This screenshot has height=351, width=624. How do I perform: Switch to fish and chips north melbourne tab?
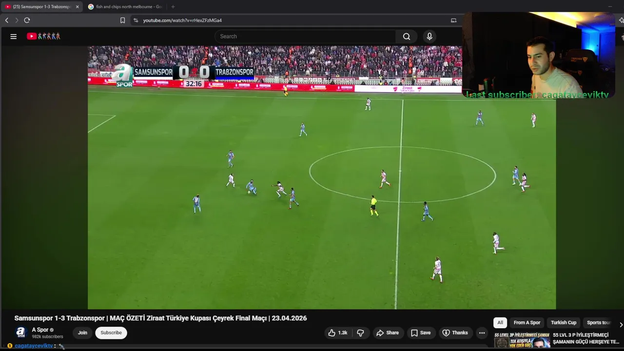[125, 7]
